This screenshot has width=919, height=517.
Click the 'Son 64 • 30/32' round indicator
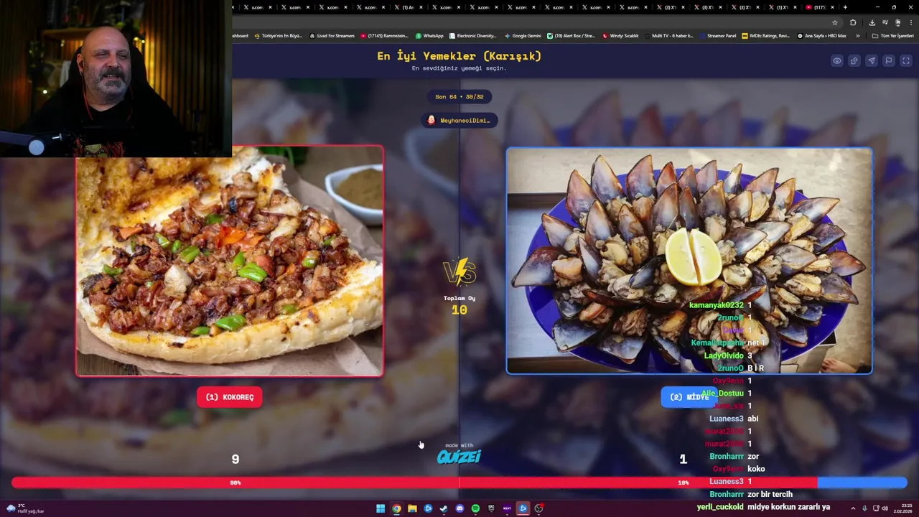(x=459, y=96)
